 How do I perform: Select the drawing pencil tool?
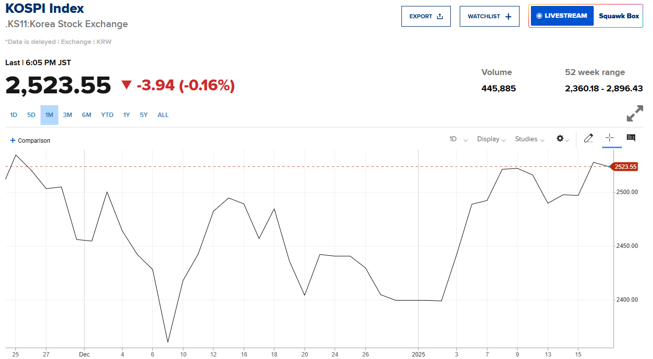(588, 139)
